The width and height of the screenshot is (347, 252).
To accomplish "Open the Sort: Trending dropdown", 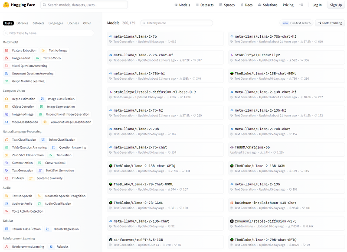I will pos(330,23).
